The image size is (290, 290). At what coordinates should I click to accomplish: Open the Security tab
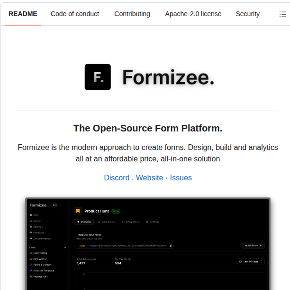tap(248, 14)
